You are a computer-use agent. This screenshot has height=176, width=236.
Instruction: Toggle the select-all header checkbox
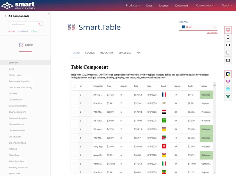pos(74,86)
